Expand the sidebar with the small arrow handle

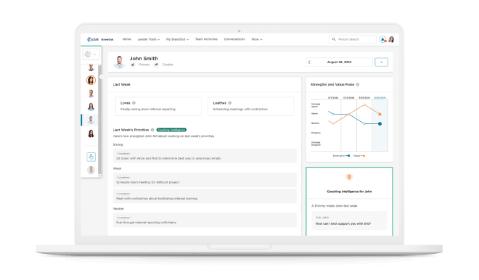click(102, 77)
